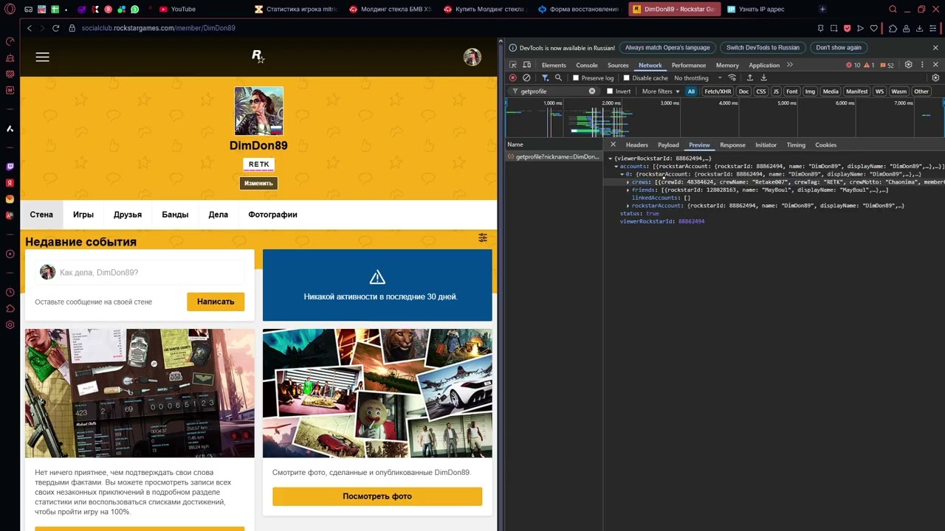Open network search magnifier in DevTools

click(x=558, y=77)
